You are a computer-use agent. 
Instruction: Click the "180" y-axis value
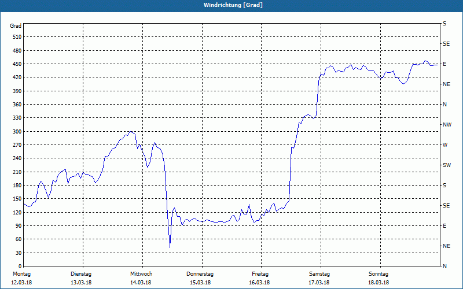(x=17, y=186)
